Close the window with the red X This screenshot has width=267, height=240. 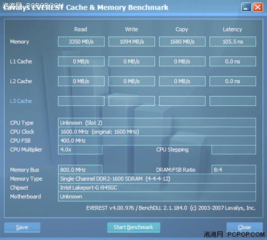point(258,7)
